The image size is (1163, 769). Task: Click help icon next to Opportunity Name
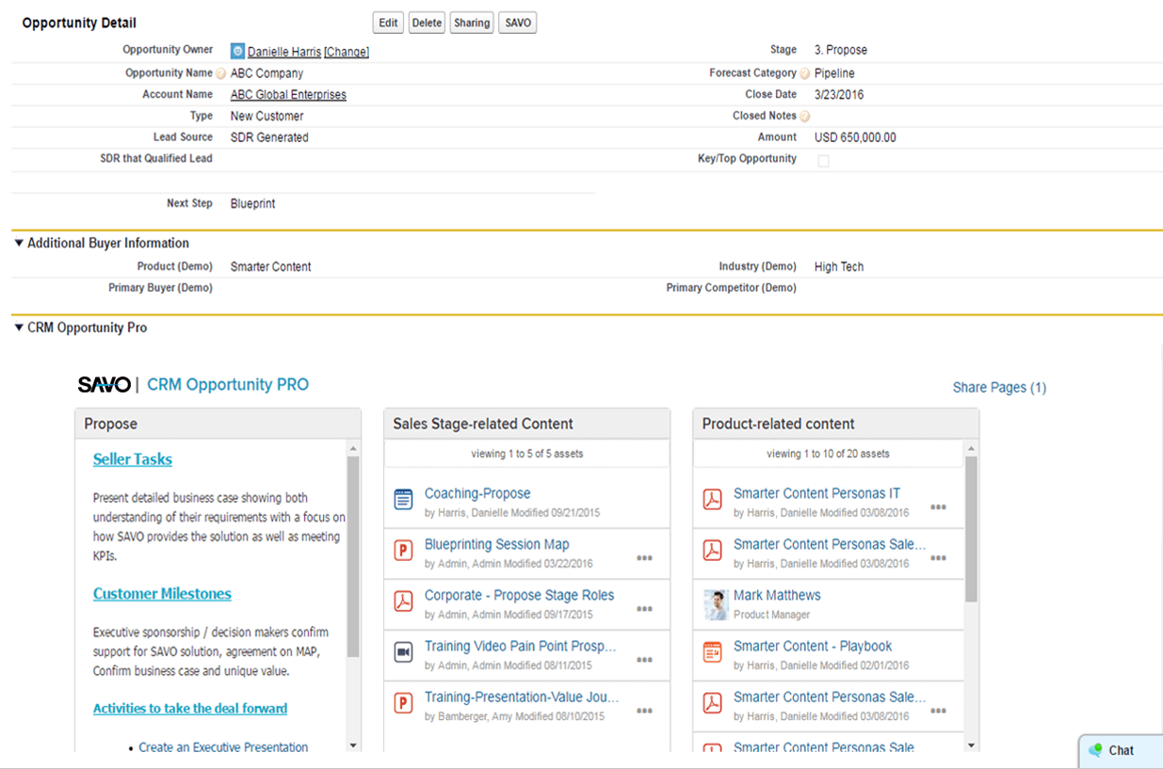click(x=221, y=73)
